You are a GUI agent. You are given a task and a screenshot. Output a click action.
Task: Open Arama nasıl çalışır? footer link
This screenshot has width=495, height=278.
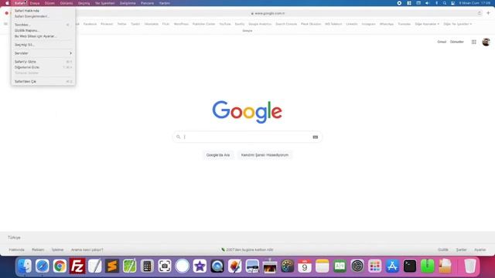87,249
